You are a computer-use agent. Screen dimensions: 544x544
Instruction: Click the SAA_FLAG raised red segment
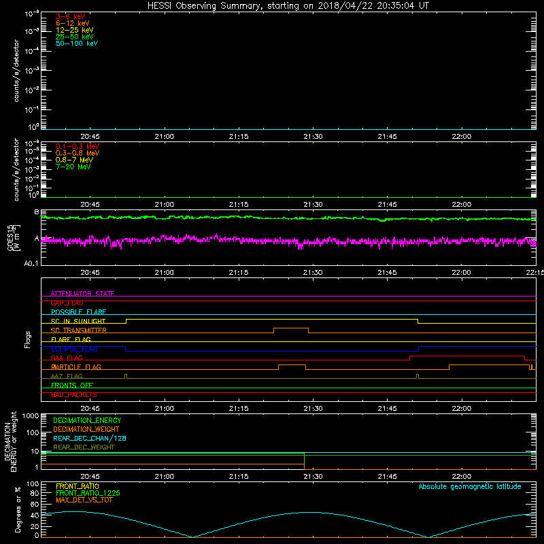tap(467, 356)
